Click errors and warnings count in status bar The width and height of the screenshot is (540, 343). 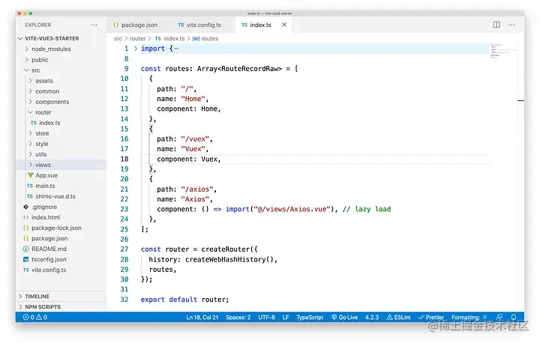(34, 318)
